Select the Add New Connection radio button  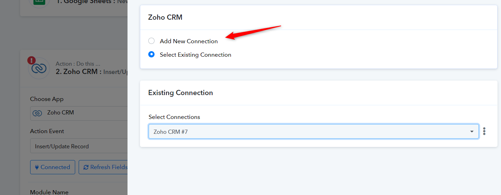coord(151,41)
